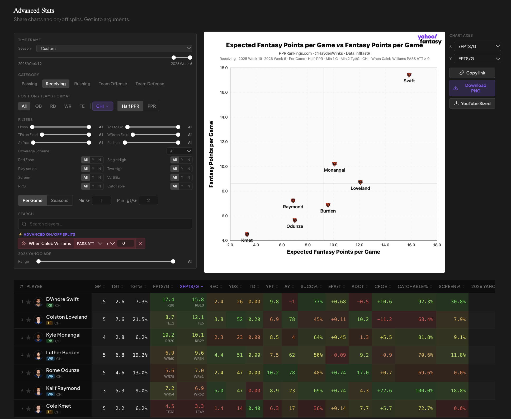Click the search magnifier icon
Image resolution: width=511 pixels, height=419 pixels.
coord(24,224)
